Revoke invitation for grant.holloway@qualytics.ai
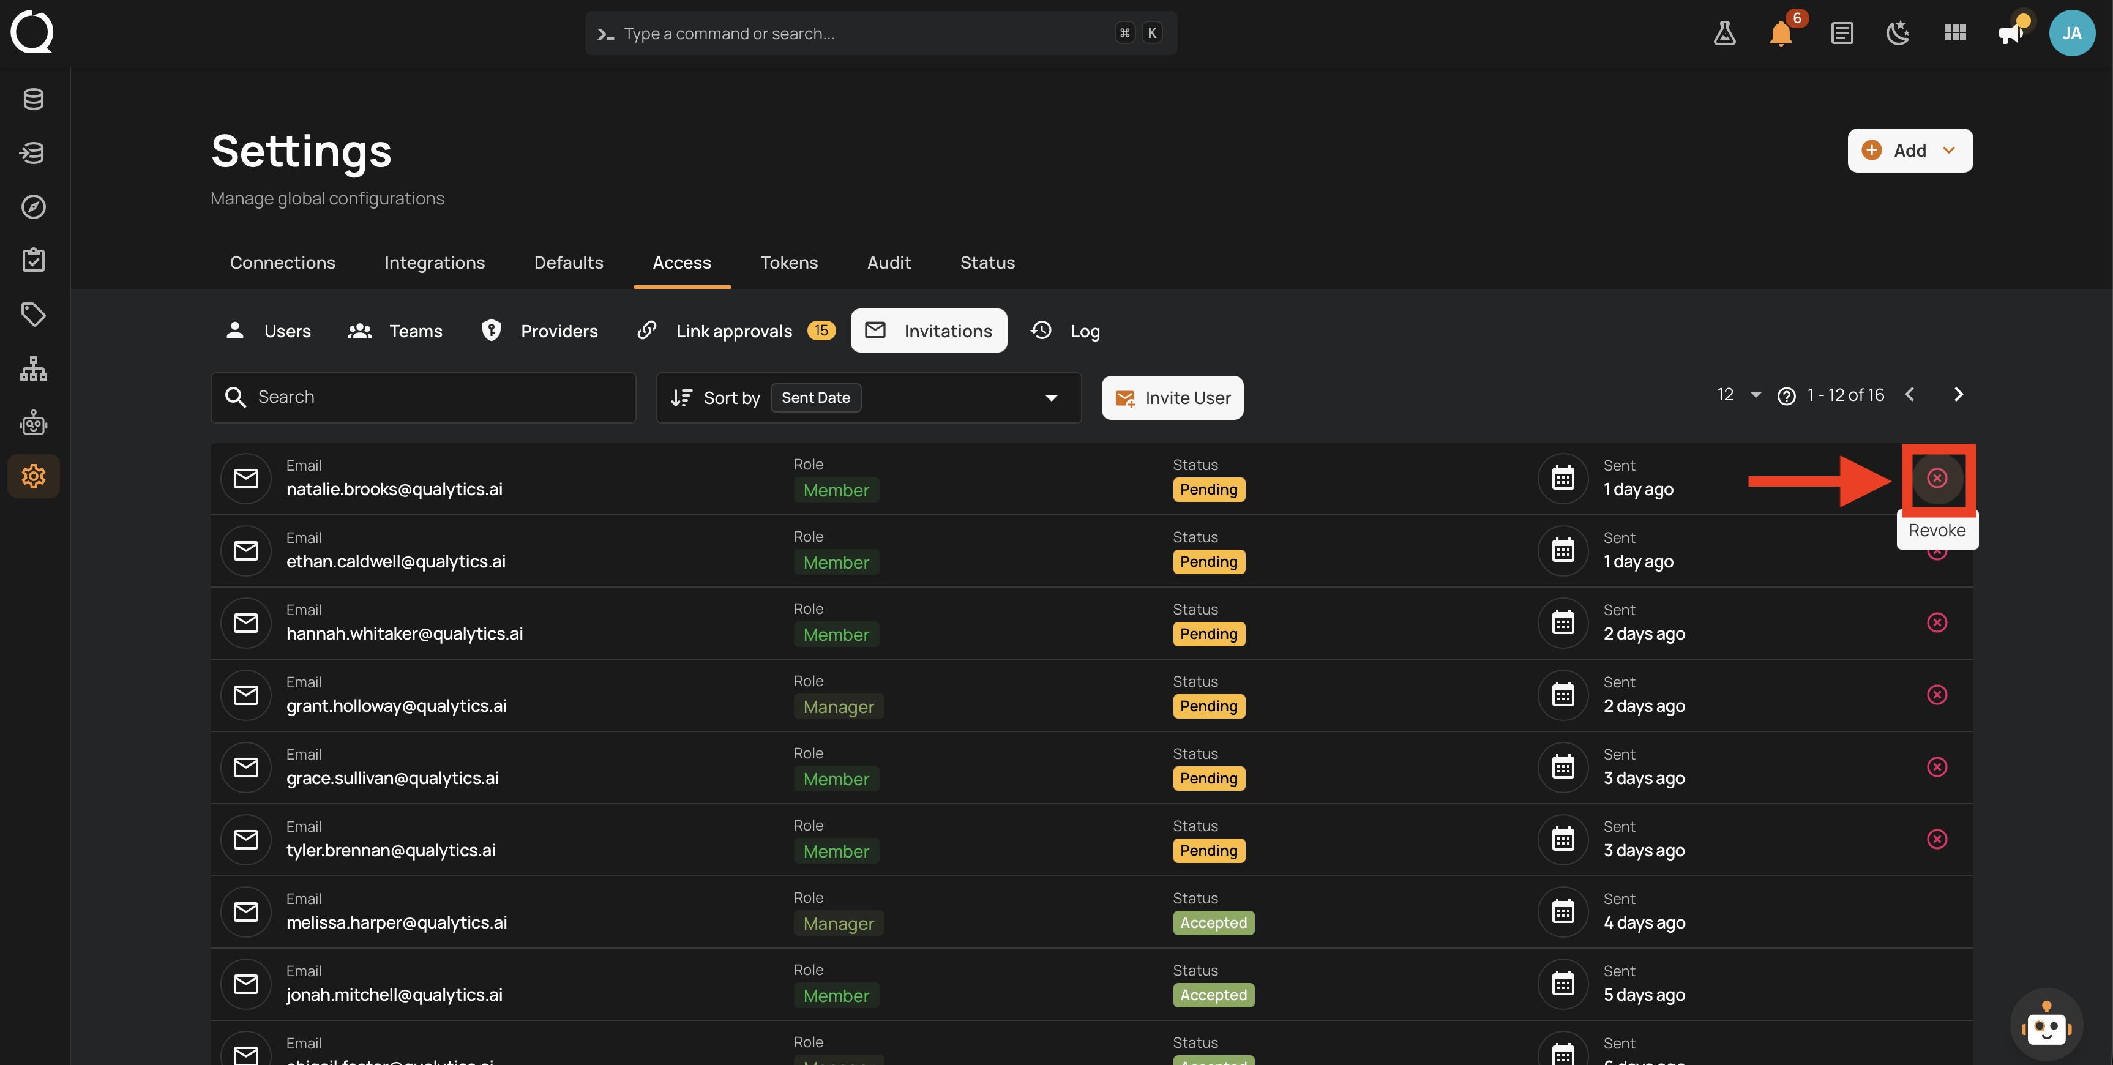Screen dimensions: 2113x1065 (1937, 695)
